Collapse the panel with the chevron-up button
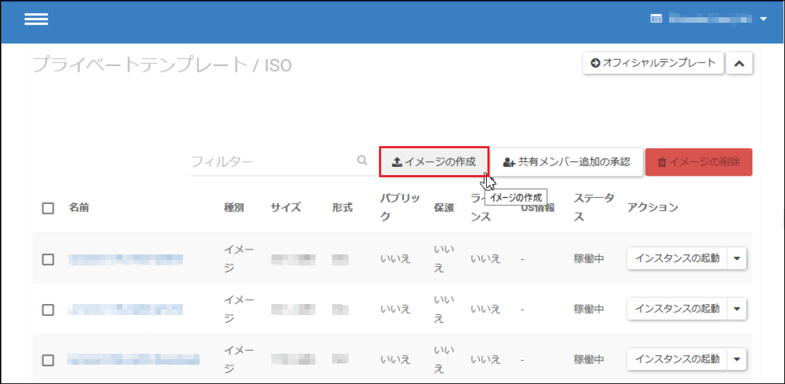 click(x=739, y=63)
